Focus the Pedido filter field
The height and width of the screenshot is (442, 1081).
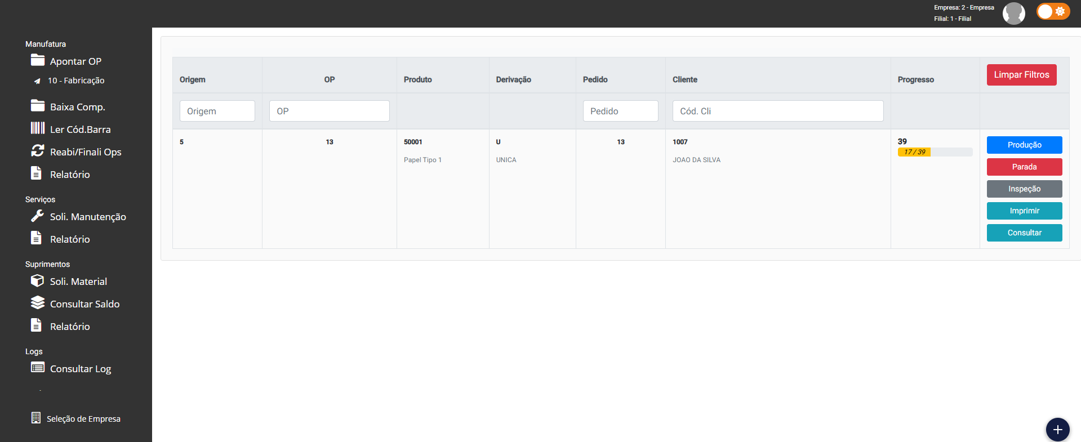pos(621,111)
